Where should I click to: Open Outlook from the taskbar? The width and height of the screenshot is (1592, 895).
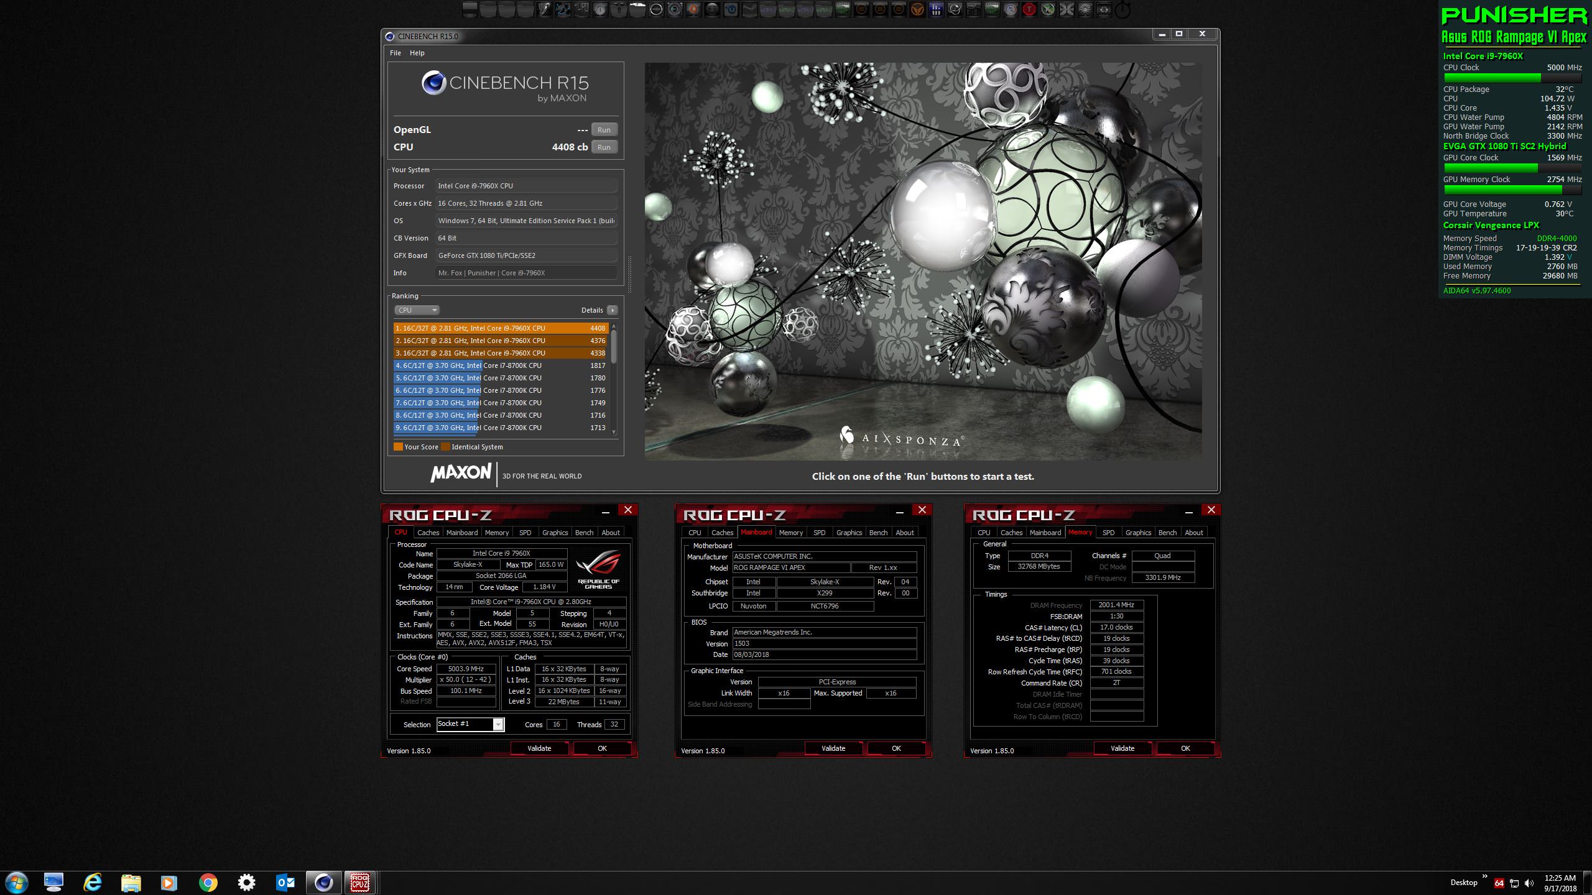click(285, 883)
